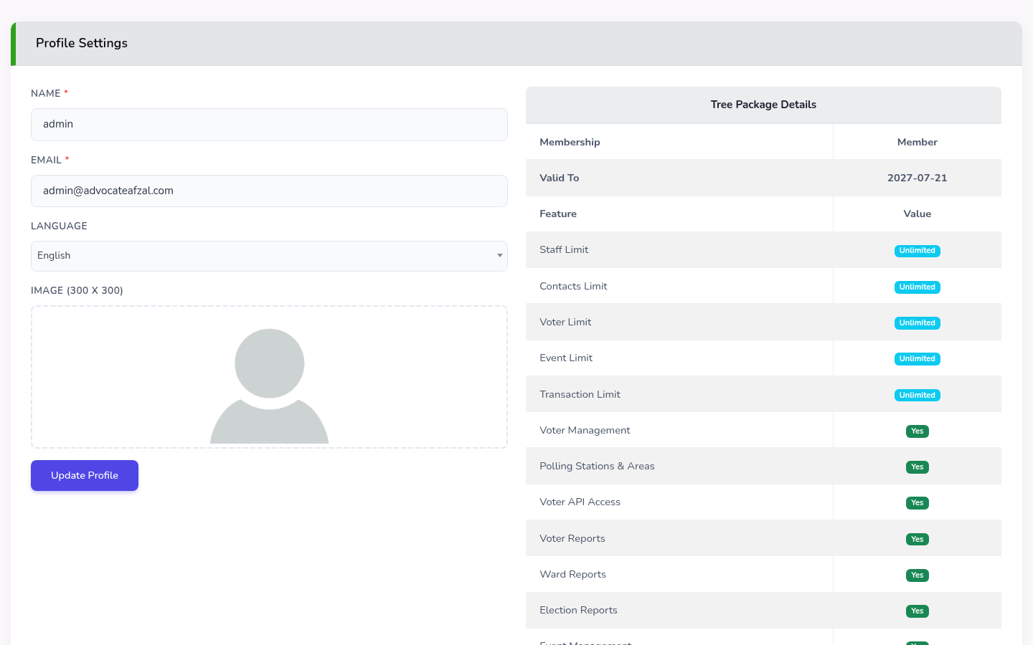Click the Name input field
This screenshot has height=645, width=1033.
tap(269, 125)
